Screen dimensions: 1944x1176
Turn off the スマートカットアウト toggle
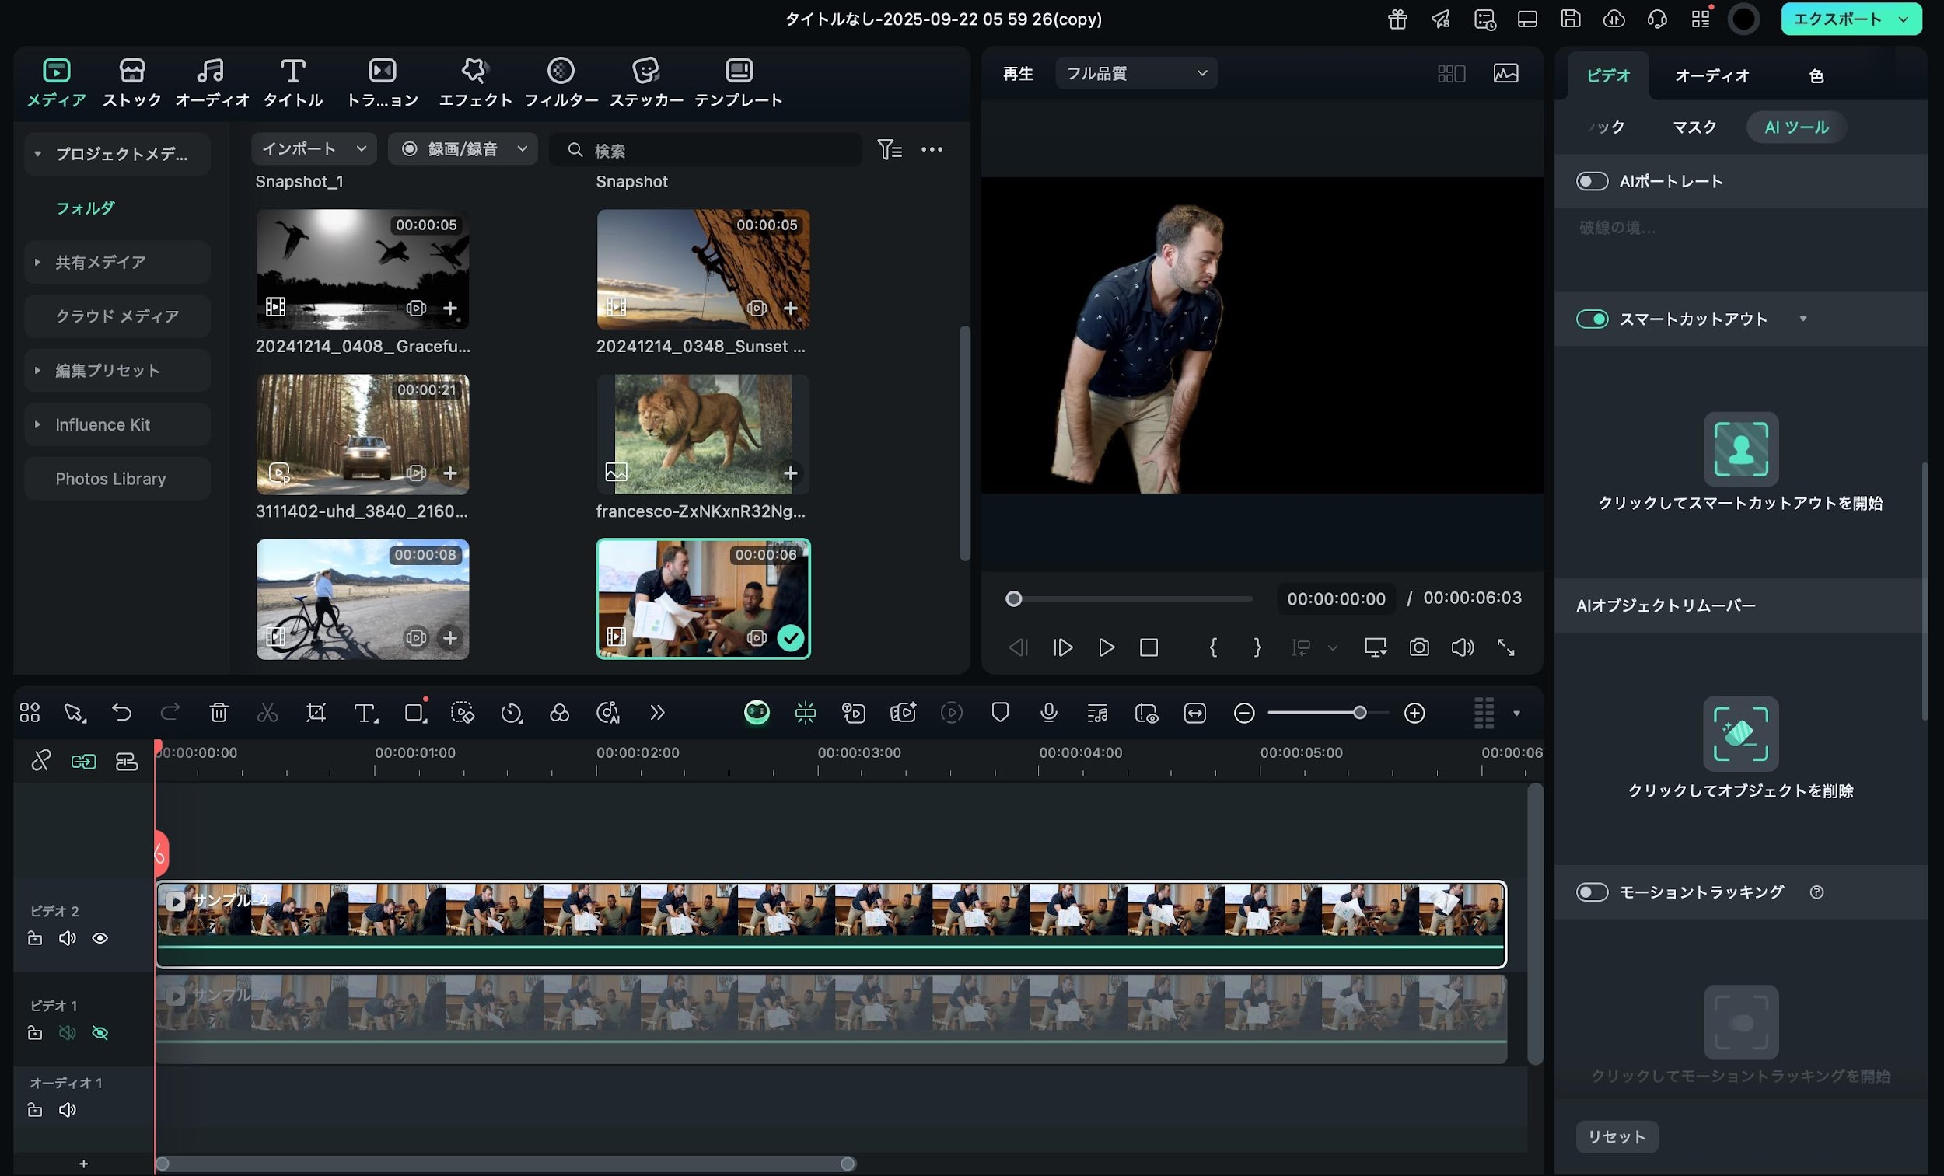(x=1591, y=319)
